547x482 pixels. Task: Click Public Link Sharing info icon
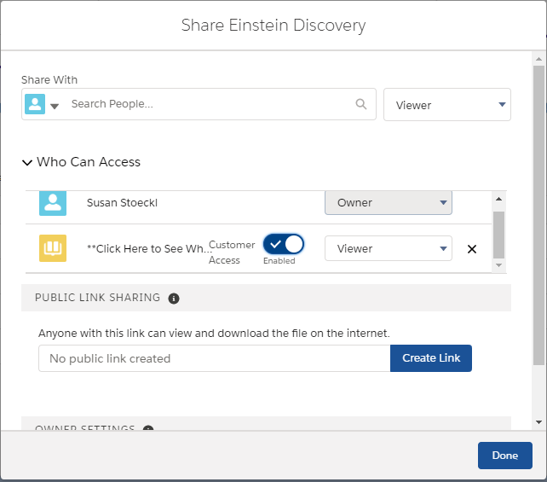[174, 298]
